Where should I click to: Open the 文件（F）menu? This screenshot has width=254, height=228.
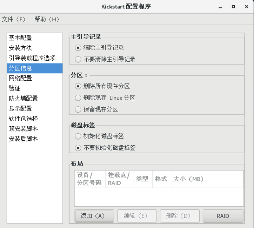(14, 19)
